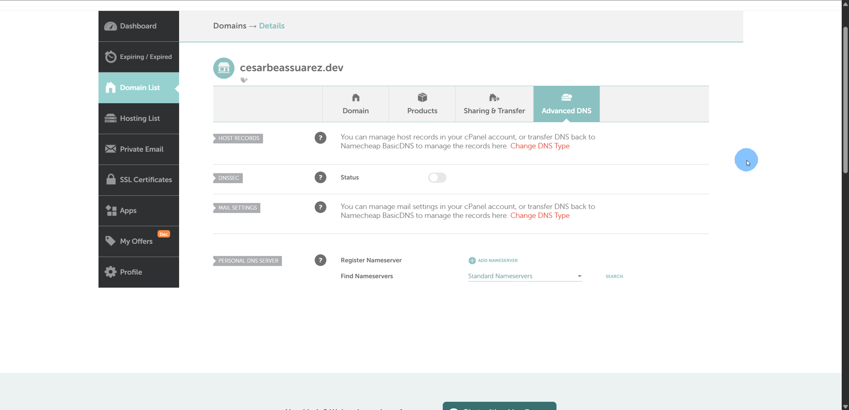Toggle the DNSSEC Status switch
This screenshot has height=410, width=849.
[x=437, y=178]
